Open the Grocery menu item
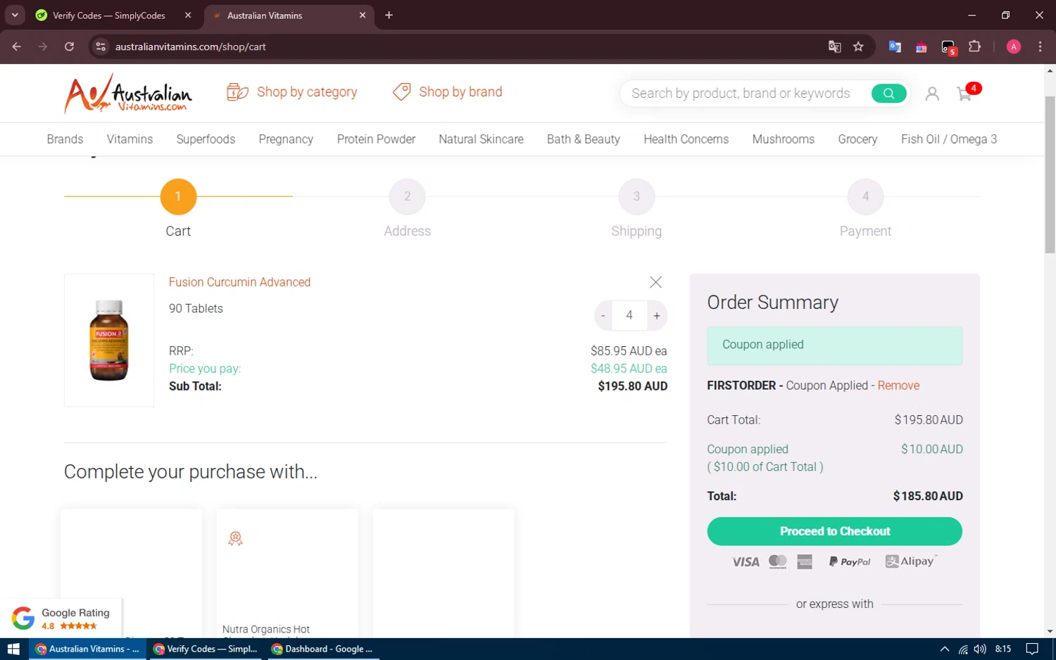This screenshot has height=660, width=1056. click(x=857, y=139)
